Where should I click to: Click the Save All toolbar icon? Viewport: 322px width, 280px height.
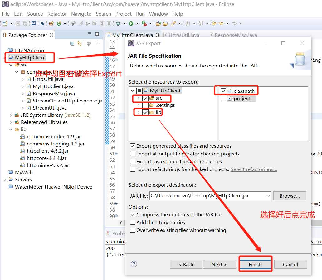click(x=25, y=23)
